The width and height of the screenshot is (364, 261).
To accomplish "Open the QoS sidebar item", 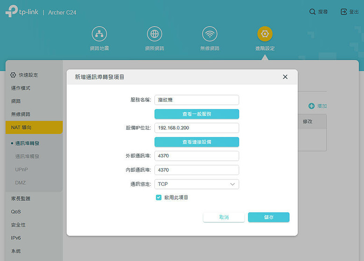I will (16, 212).
